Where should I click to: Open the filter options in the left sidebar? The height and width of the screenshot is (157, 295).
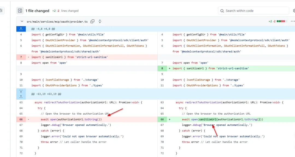tap(1, 11)
